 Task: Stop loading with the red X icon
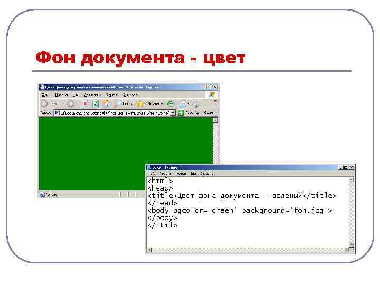coord(85,104)
